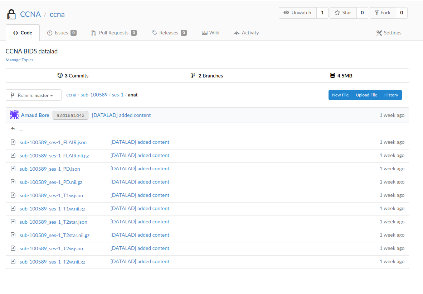Go to sub-100589 in breadcrumb
The image size is (423, 294).
pyautogui.click(x=94, y=95)
